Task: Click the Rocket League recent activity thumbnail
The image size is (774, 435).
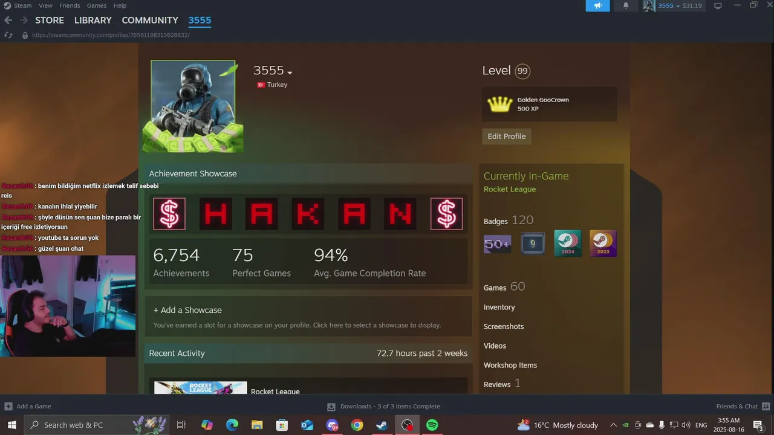Action: click(201, 388)
